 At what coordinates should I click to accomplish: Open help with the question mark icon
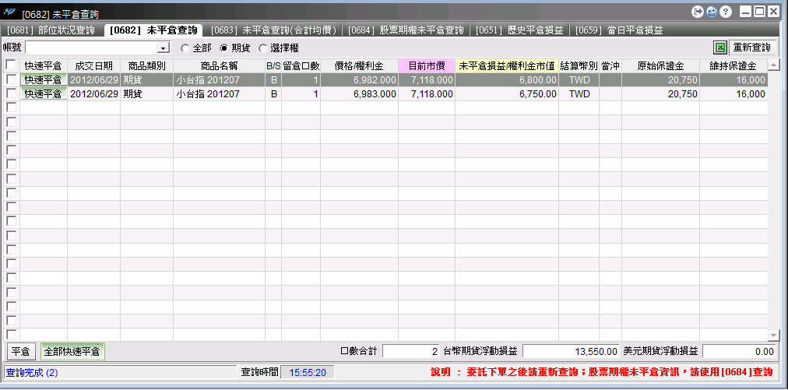tap(725, 11)
